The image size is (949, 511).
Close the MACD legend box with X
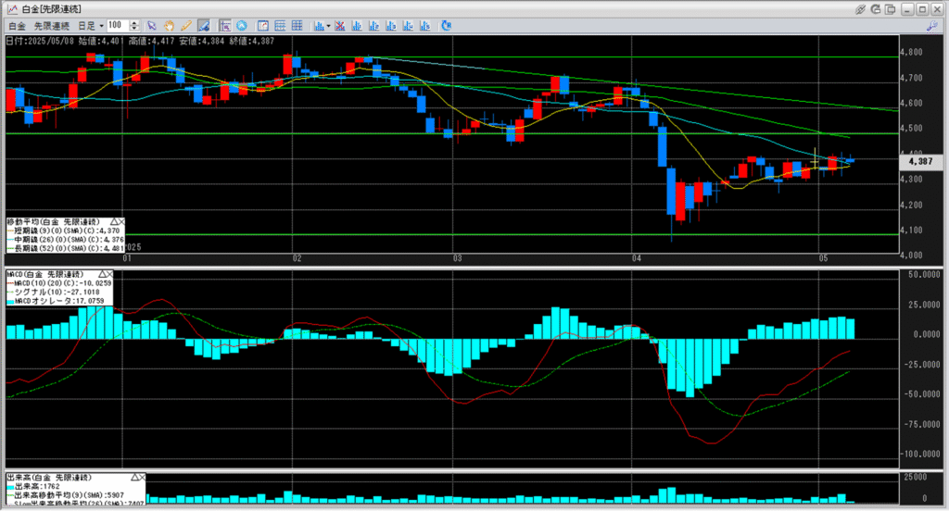tap(109, 275)
